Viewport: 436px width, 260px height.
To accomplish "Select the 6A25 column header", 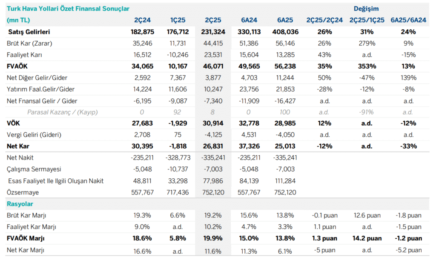I will (x=285, y=20).
